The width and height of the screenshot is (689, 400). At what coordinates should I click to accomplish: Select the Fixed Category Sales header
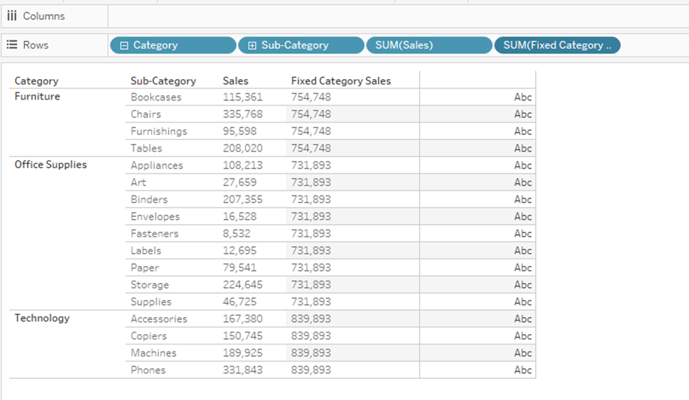click(341, 81)
